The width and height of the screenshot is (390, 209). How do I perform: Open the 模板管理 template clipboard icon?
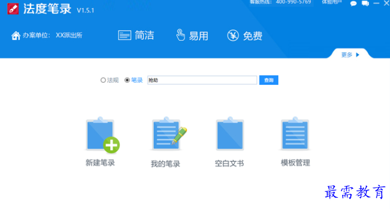[x=295, y=134]
